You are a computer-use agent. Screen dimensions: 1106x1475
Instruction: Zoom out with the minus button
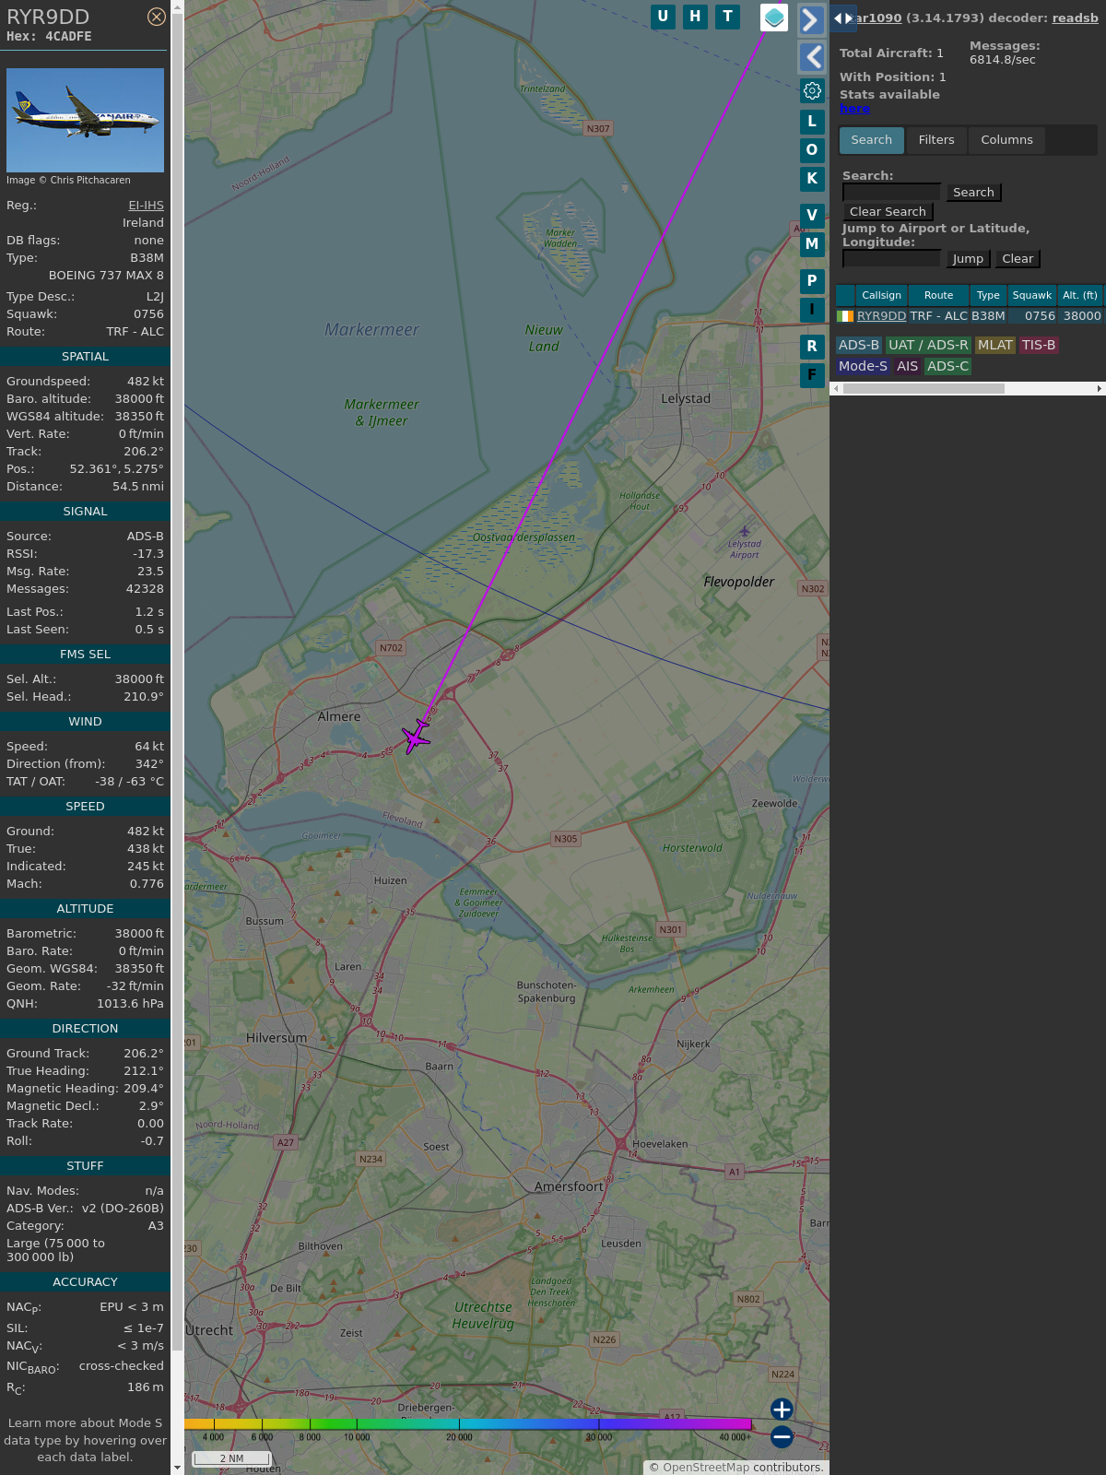(782, 1436)
